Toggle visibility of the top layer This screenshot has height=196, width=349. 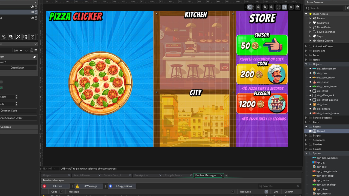[32, 7]
